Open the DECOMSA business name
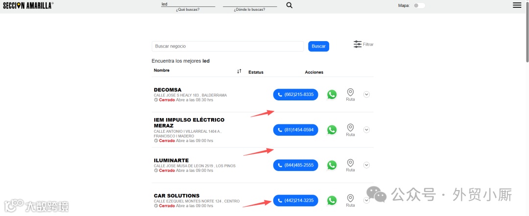 point(168,90)
